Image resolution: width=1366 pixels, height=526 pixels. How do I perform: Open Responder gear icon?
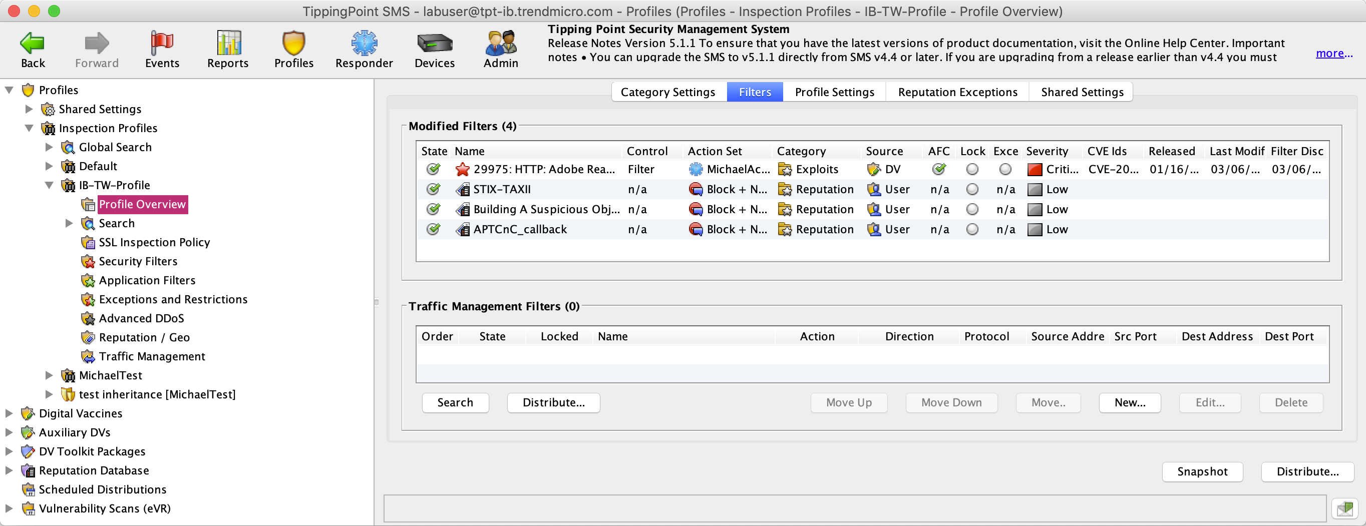click(x=365, y=43)
